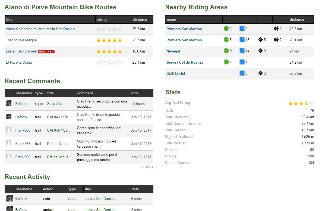Click blue square icon in Colli Berici row

coord(242,73)
